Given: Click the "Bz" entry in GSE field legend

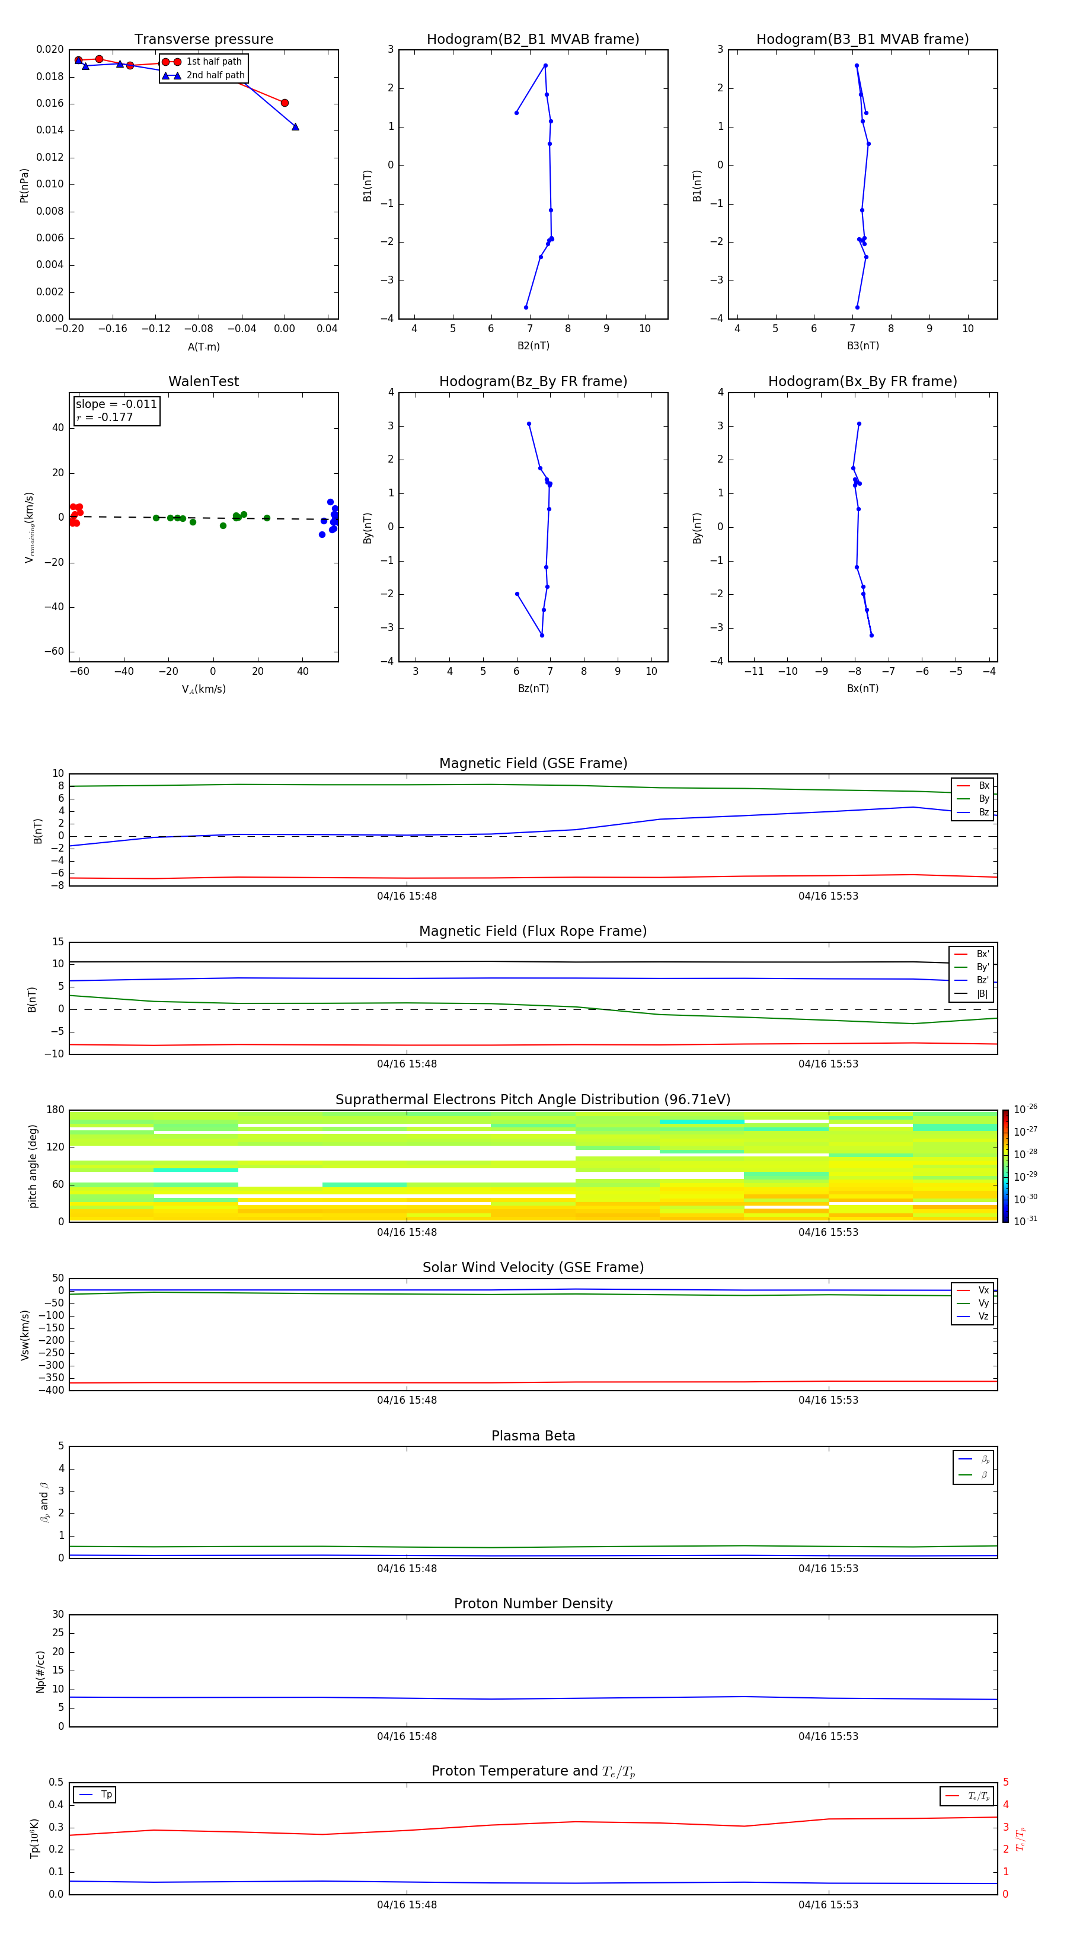Looking at the screenshot, I should pyautogui.click(x=973, y=812).
